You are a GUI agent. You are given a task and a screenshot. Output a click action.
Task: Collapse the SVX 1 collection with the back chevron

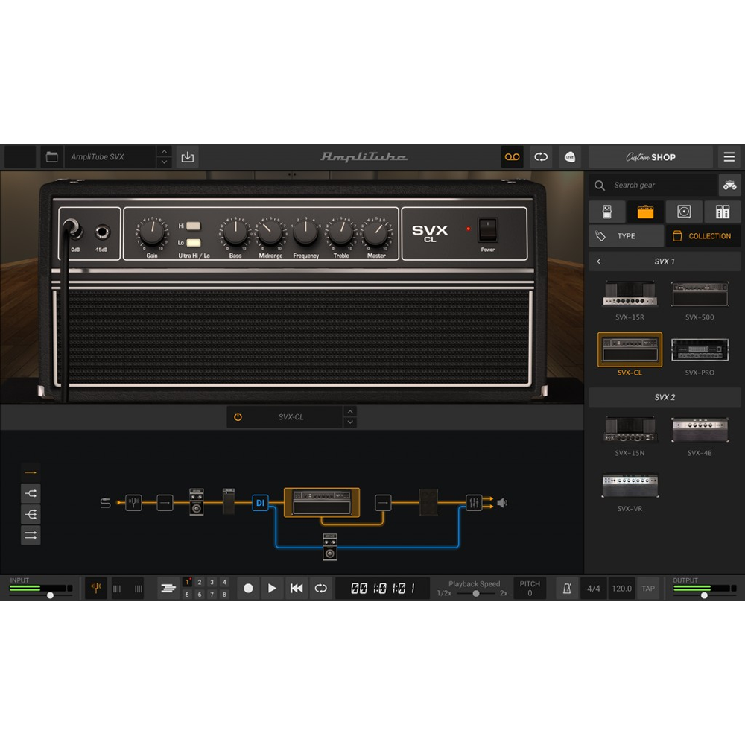coord(599,261)
